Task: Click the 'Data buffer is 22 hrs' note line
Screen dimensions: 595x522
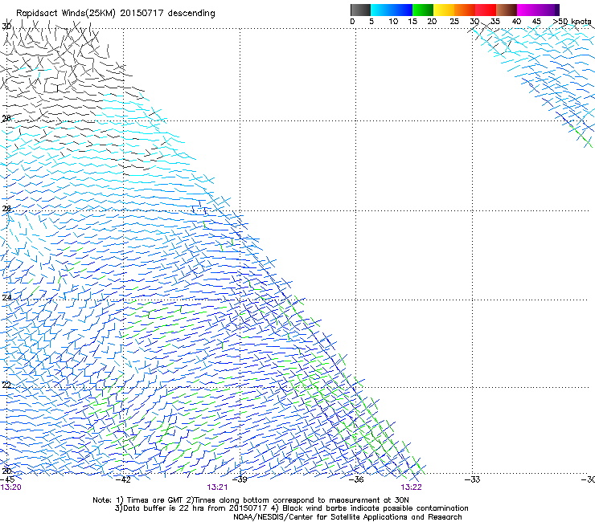Action: point(291,508)
